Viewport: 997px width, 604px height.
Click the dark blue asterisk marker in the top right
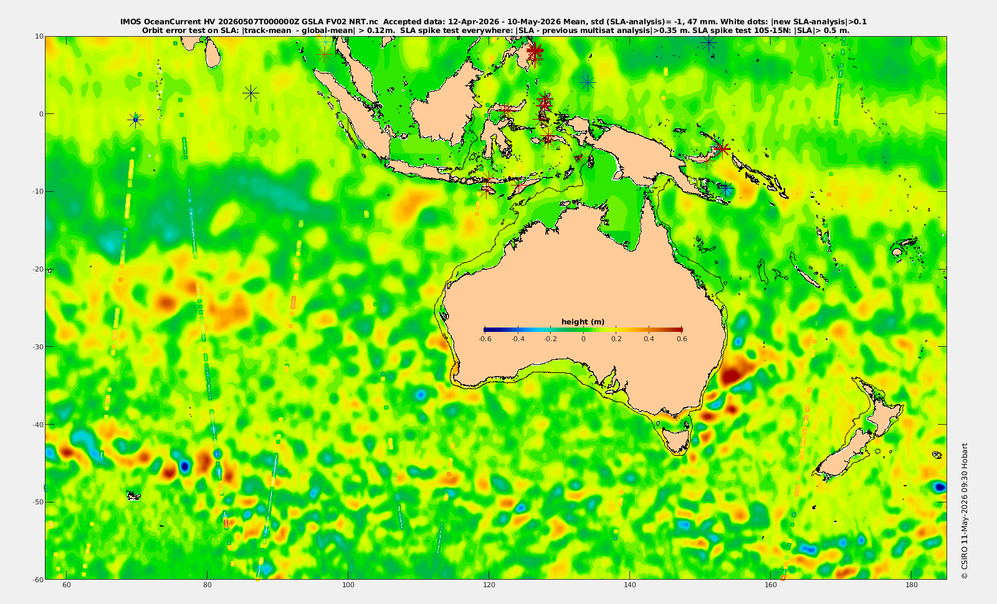point(708,43)
